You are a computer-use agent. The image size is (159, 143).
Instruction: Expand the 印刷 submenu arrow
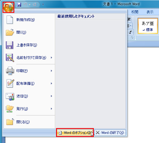[52, 71]
